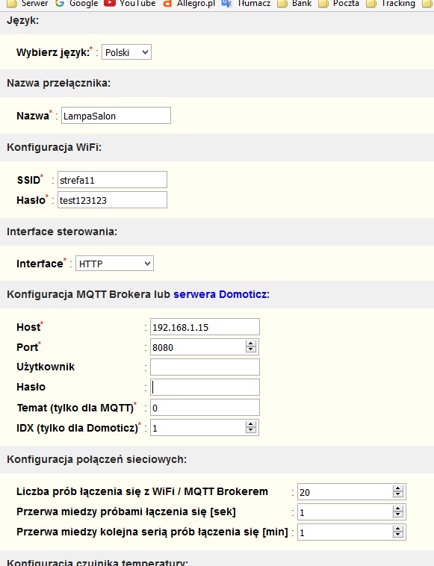Screen dimensions: 434x566
Task: Click the Nazwa field with LampaSalon
Action: [116, 116]
